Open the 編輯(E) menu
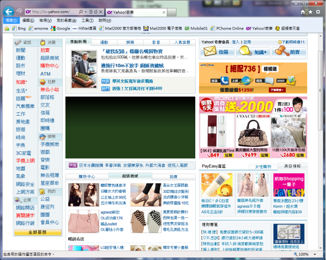This screenshot has height=260, width=326. coord(28,20)
